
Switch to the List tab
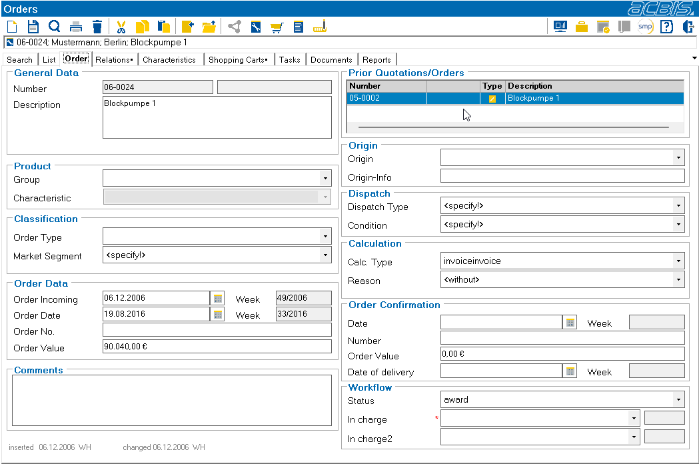pyautogui.click(x=49, y=60)
